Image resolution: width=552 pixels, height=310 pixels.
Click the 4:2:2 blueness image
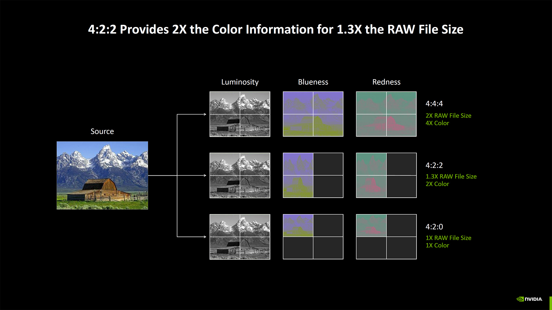(x=313, y=175)
